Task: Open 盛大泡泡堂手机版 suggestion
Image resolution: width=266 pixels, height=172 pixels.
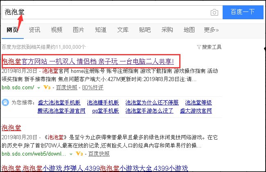Action: tap(59, 102)
